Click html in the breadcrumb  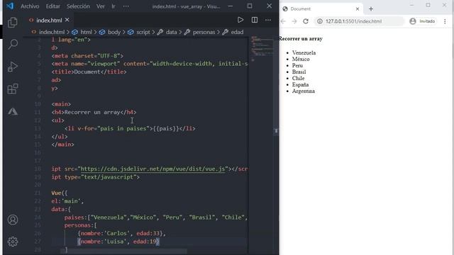point(86,32)
